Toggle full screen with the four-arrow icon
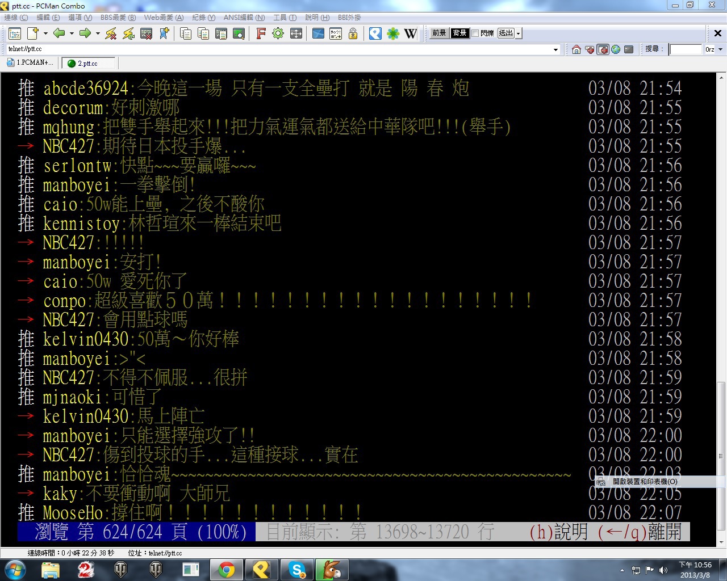 click(296, 33)
